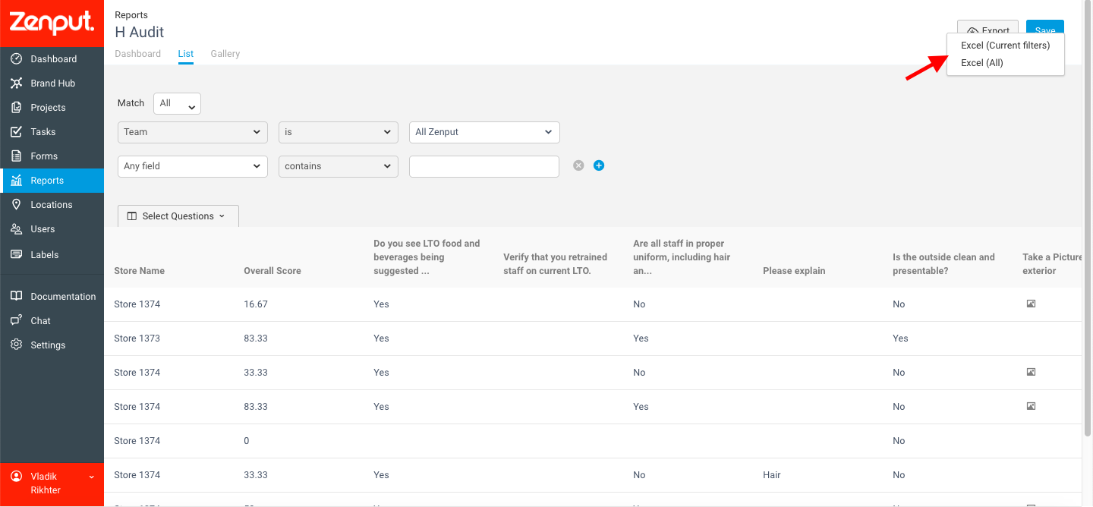This screenshot has height=507, width=1093.
Task: Open Tasks checkmark icon in sidebar
Action: 16,132
